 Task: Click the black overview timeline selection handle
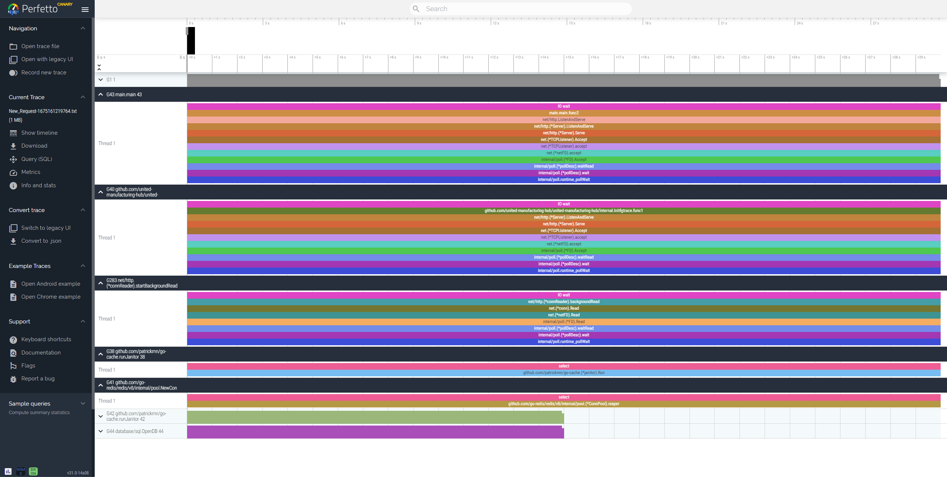[191, 41]
